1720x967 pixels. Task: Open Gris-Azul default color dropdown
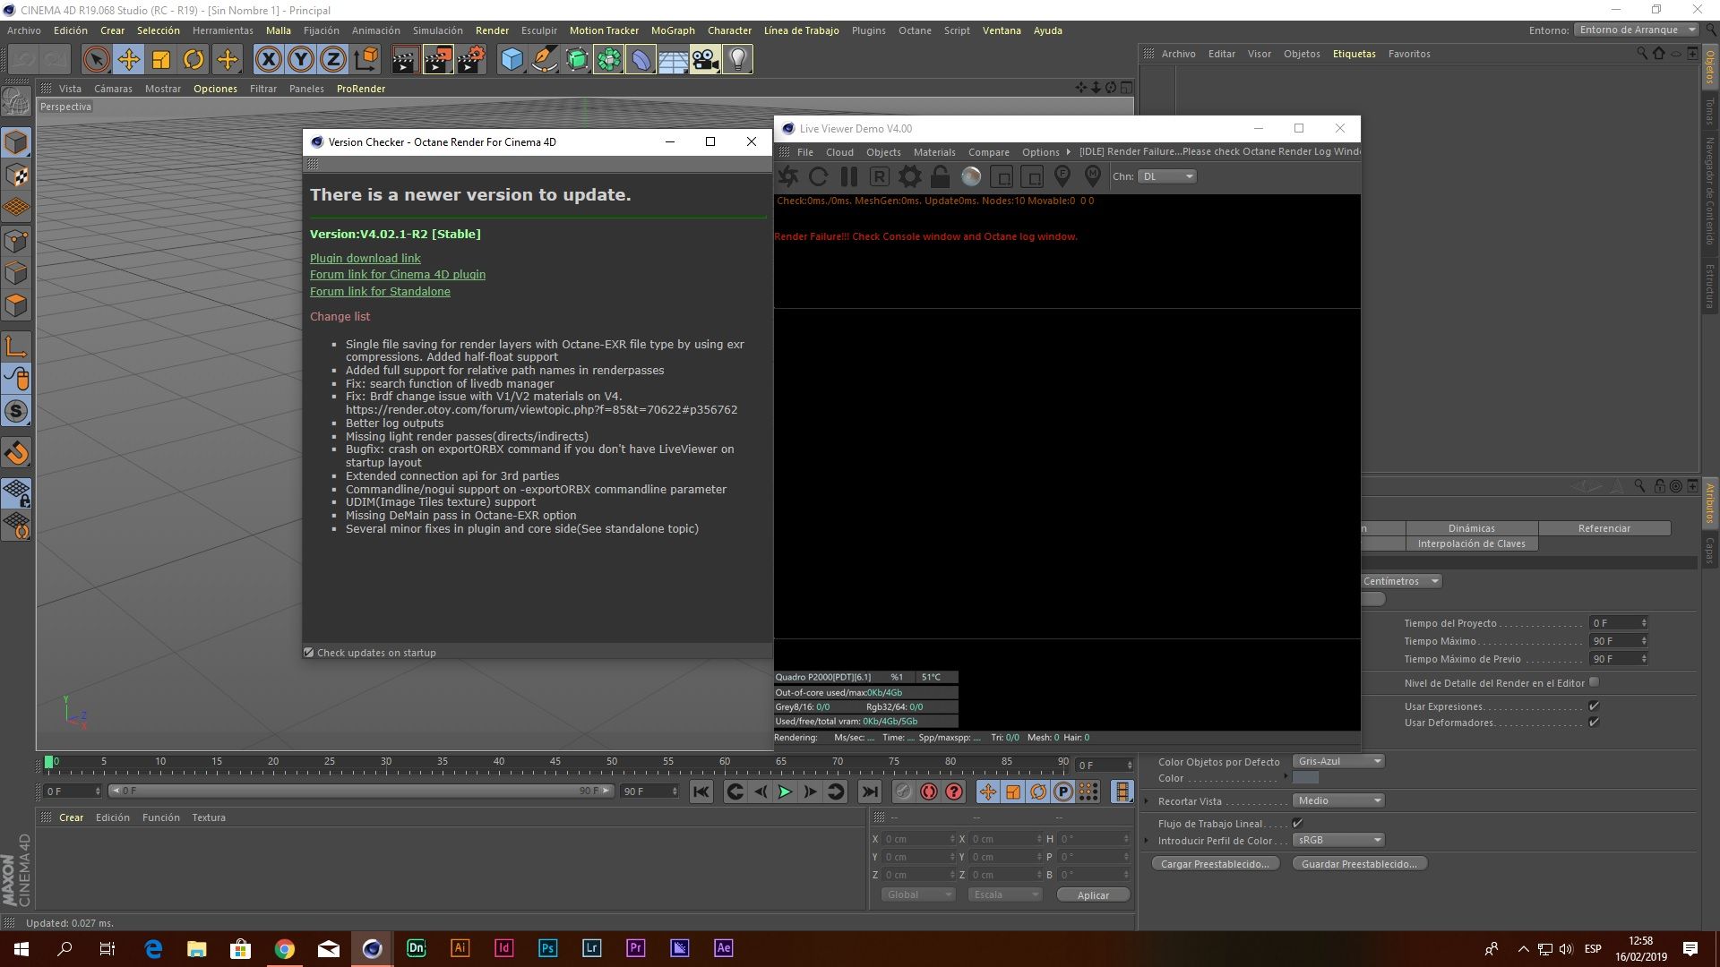point(1338,761)
